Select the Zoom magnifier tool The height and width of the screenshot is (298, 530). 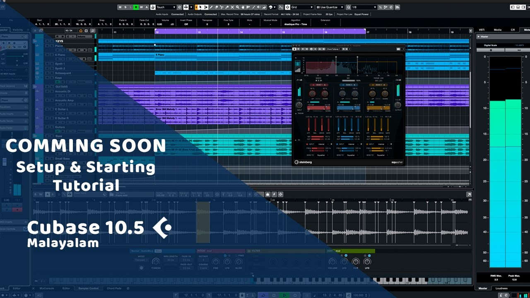[x=238, y=7]
